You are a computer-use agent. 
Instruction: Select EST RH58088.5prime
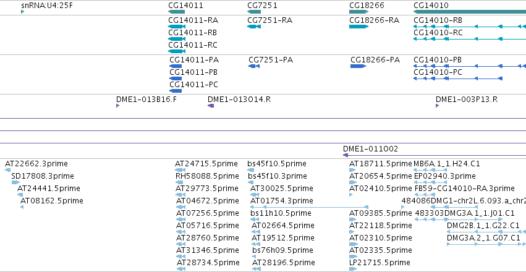pyautogui.click(x=207, y=176)
